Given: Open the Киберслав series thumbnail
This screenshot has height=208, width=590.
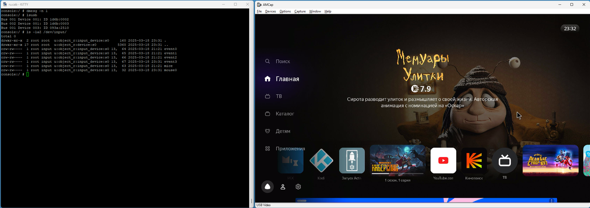Looking at the screenshot, I should pos(397,160).
